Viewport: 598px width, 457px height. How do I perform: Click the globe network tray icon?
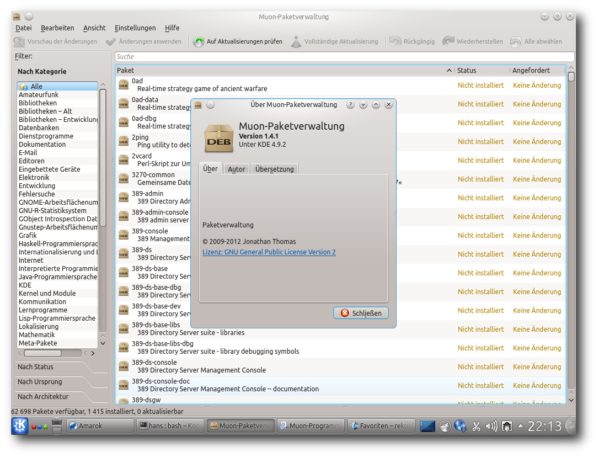click(x=460, y=426)
